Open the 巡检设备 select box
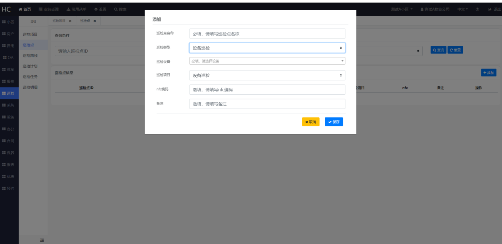Viewport: 502px width, 244px height. (267, 61)
